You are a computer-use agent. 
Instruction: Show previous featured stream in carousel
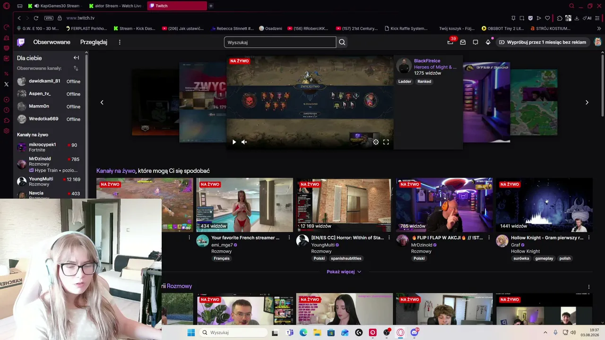pos(102,102)
